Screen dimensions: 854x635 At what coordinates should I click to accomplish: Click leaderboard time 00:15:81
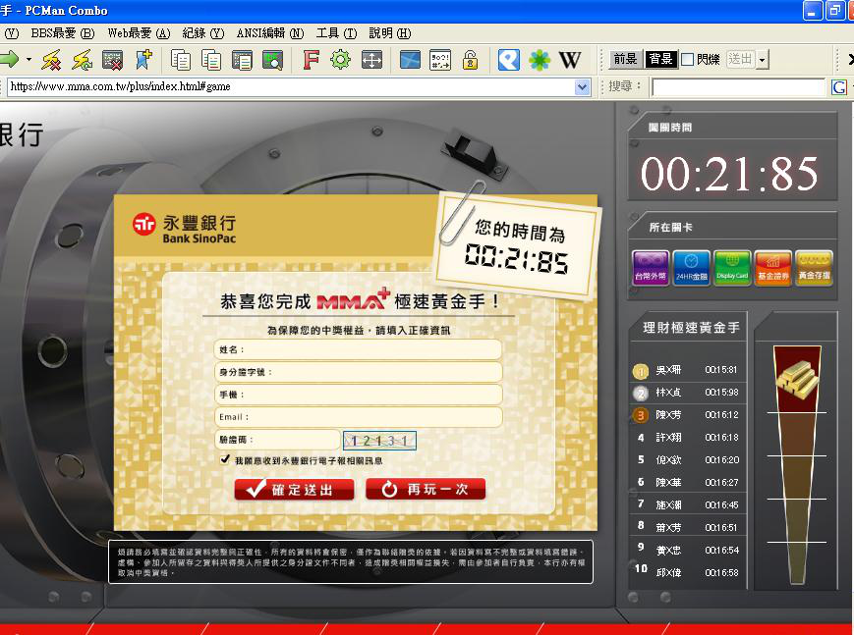pyautogui.click(x=721, y=369)
